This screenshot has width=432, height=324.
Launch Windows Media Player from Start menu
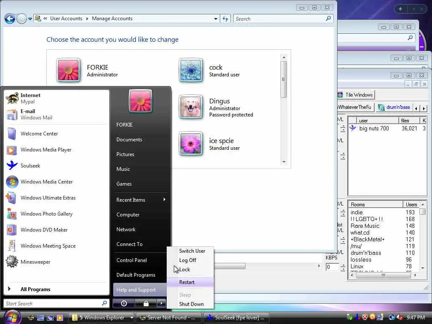pos(57,150)
